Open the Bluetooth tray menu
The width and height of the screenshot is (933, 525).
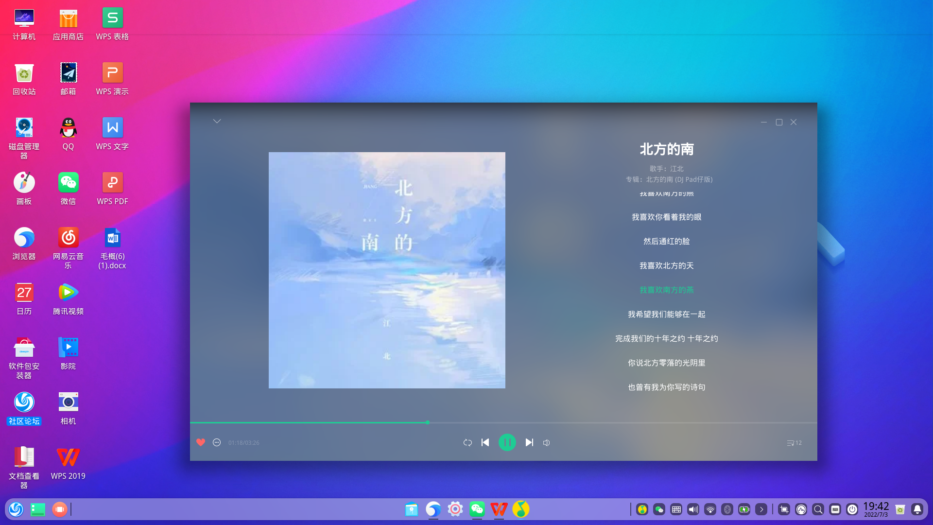pos(727,509)
